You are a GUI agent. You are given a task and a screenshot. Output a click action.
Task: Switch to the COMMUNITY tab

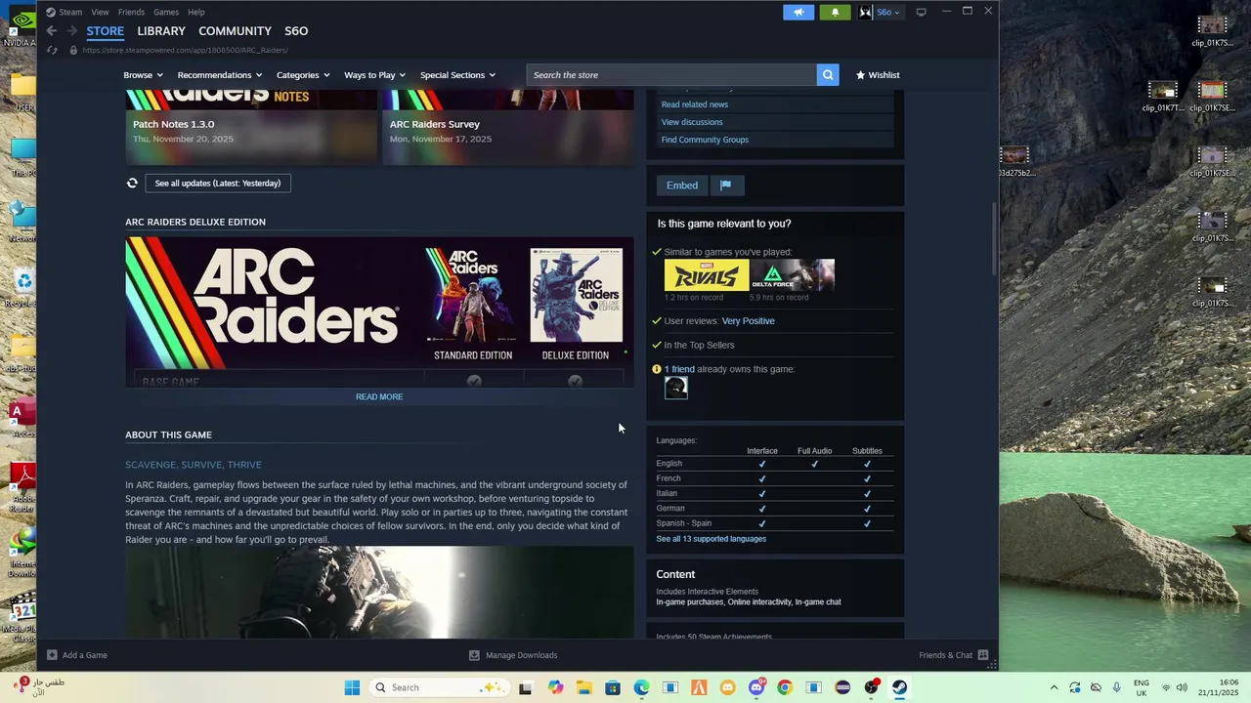click(235, 31)
